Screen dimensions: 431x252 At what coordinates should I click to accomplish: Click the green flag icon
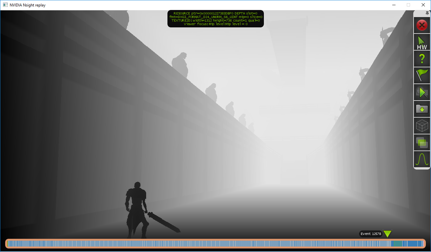click(x=422, y=75)
